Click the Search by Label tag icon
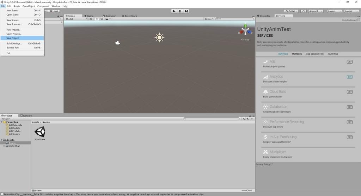361x196 pixels. click(248, 119)
